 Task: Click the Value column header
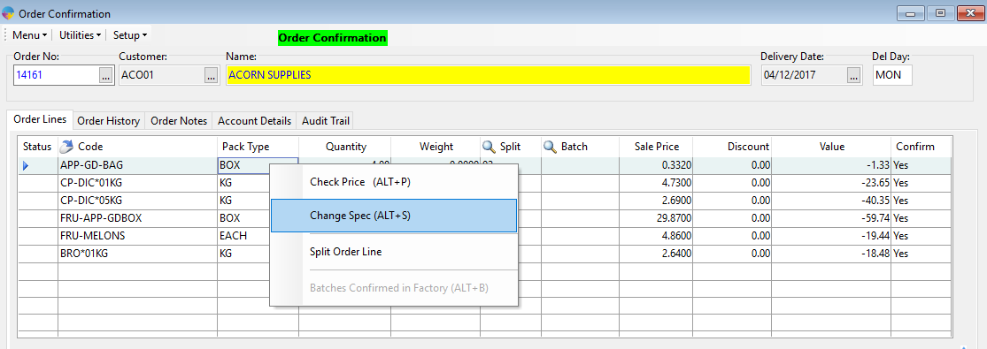click(x=831, y=147)
